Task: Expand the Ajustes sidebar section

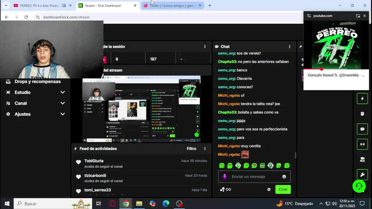Action: click(x=62, y=114)
